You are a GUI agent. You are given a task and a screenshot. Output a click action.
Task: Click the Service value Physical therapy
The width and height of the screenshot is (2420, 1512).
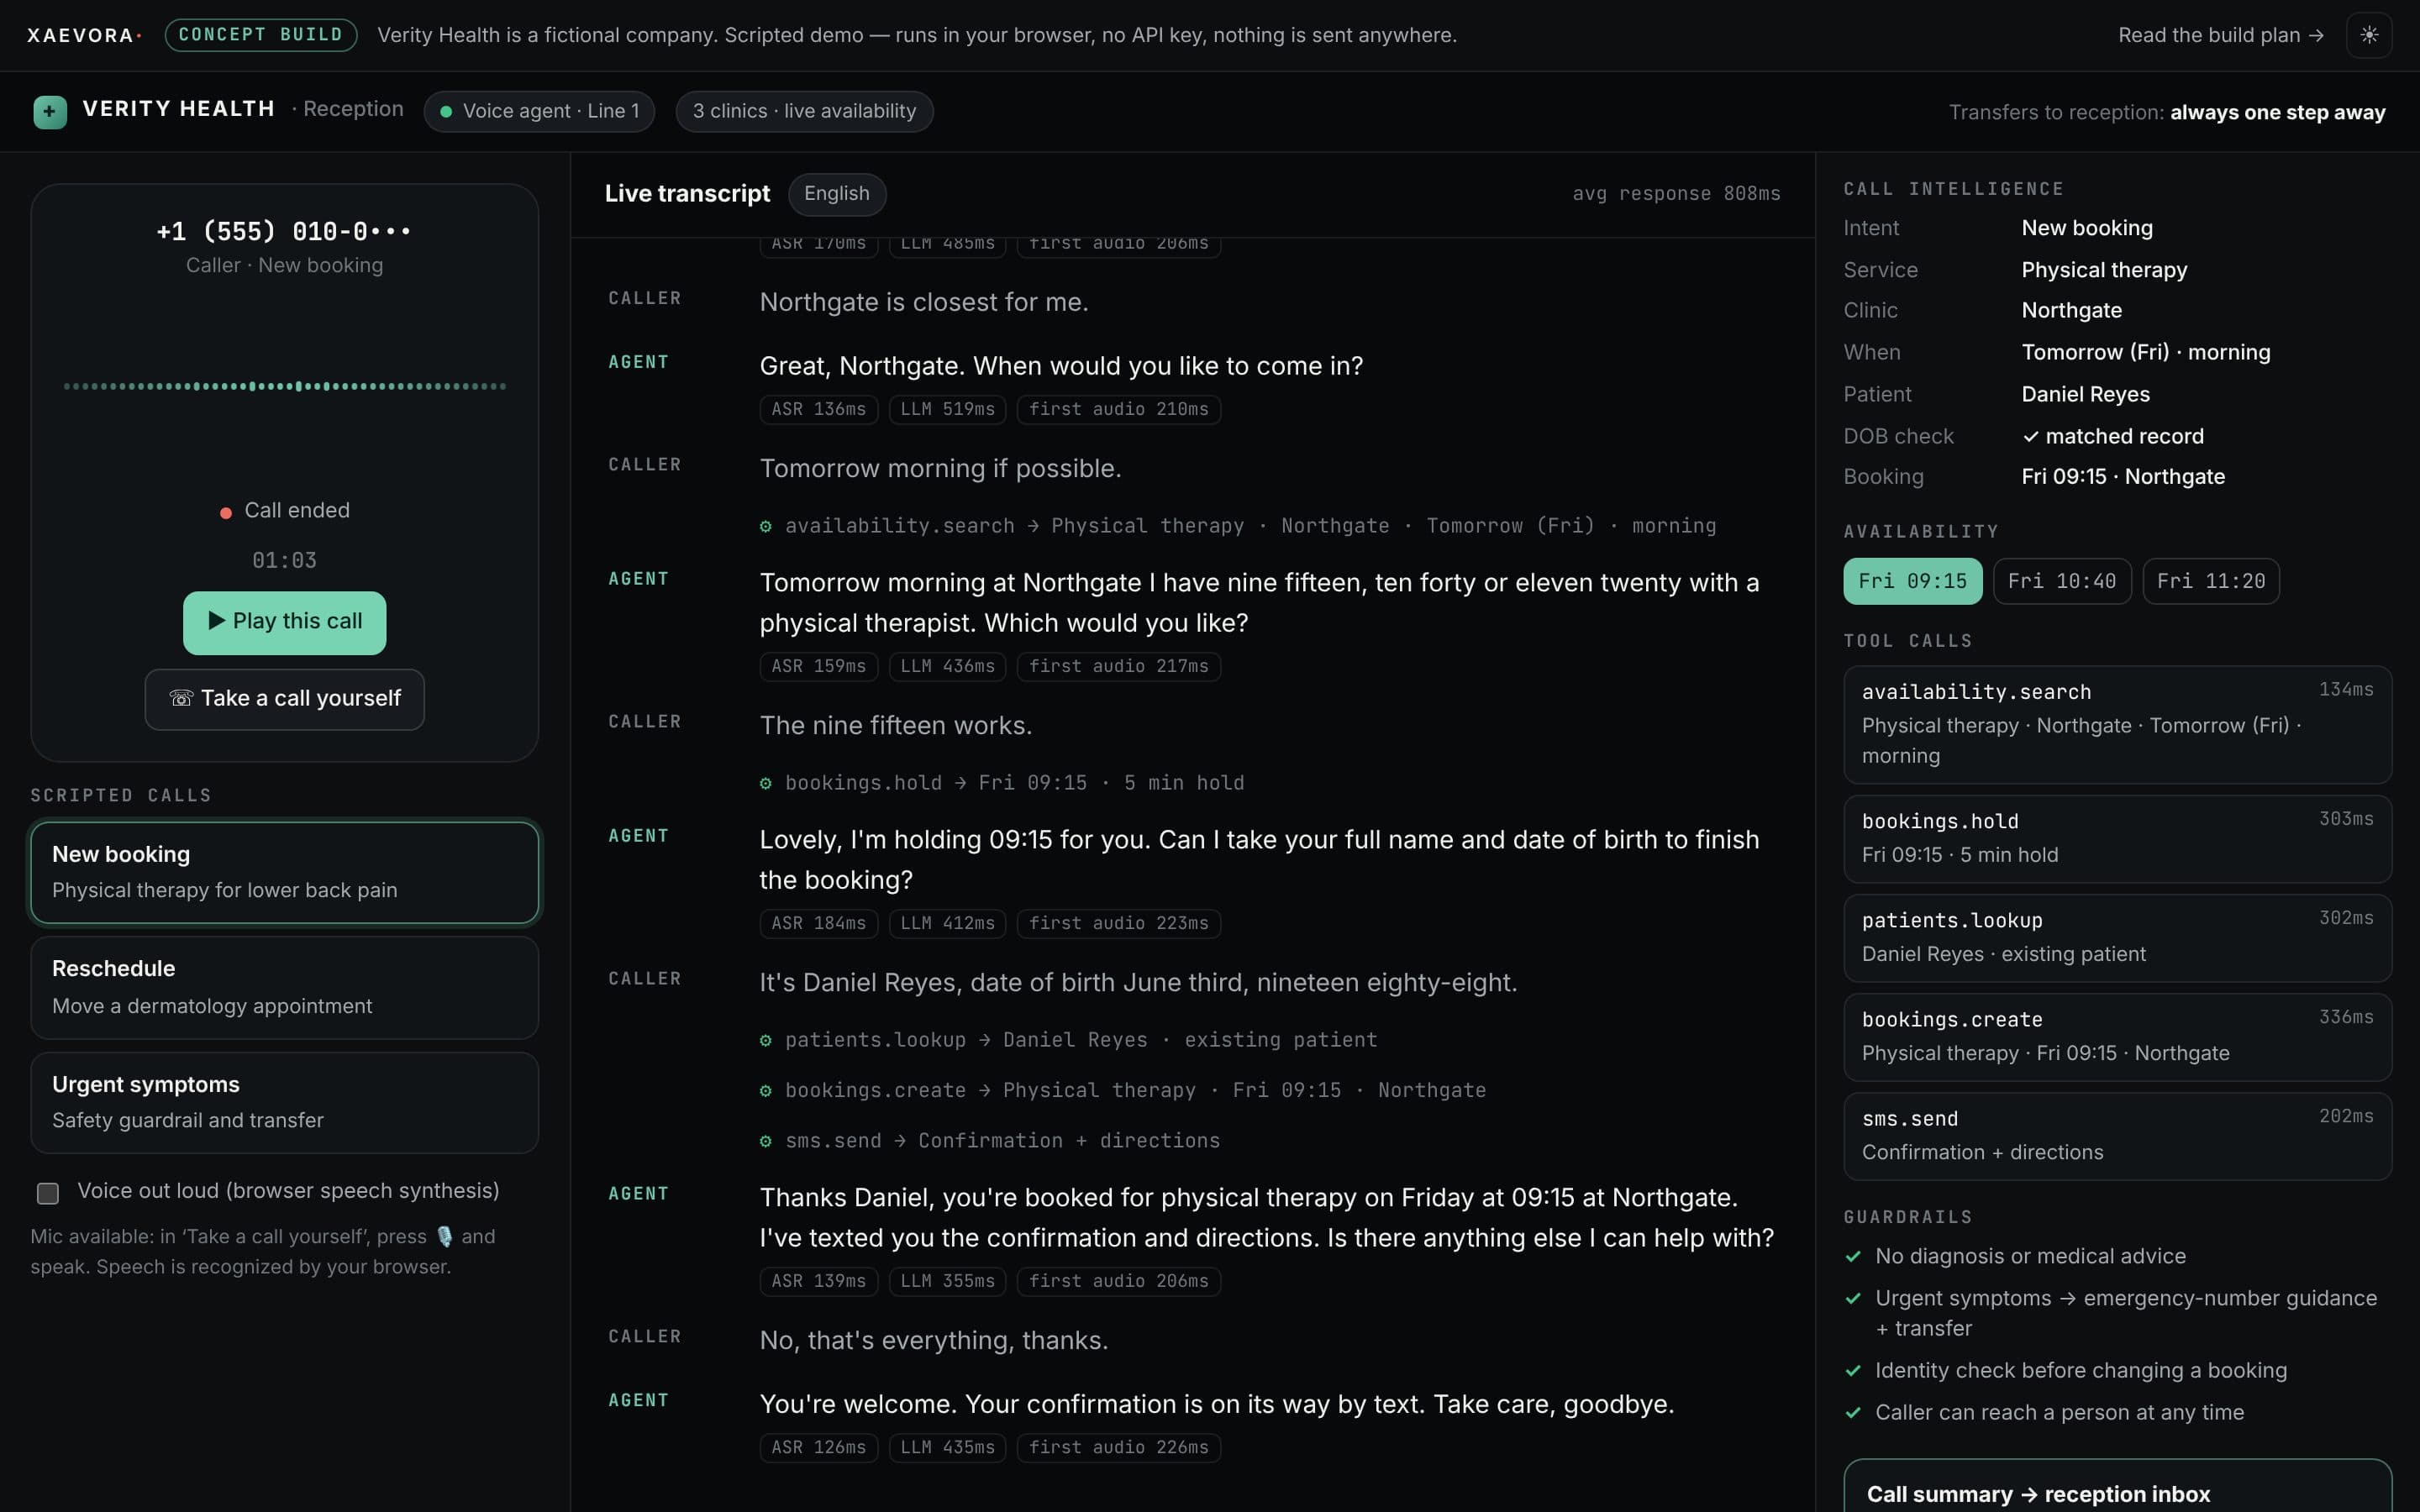click(x=2104, y=270)
